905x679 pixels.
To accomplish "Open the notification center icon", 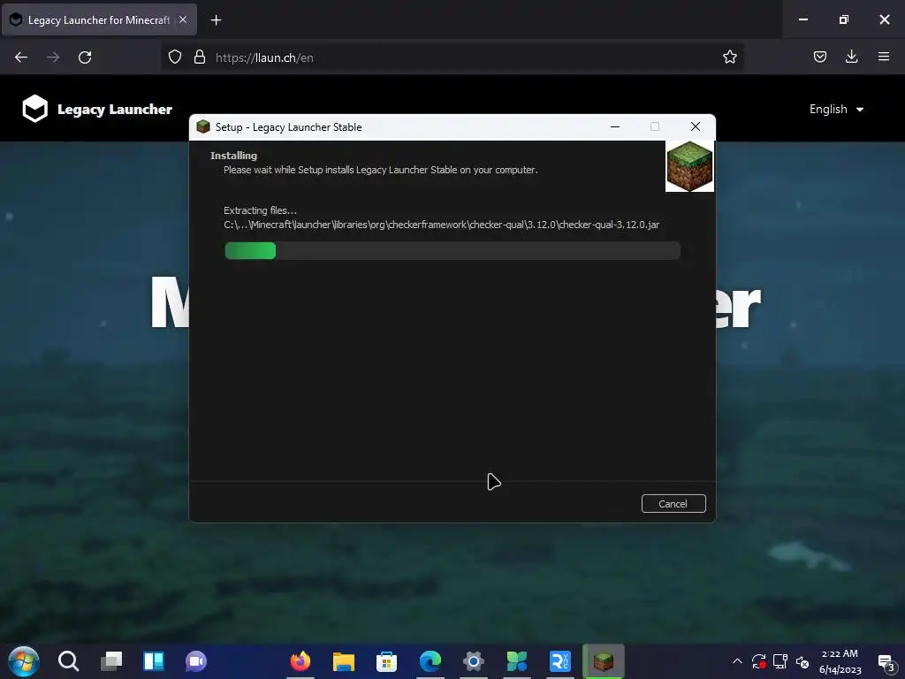I will (x=886, y=663).
